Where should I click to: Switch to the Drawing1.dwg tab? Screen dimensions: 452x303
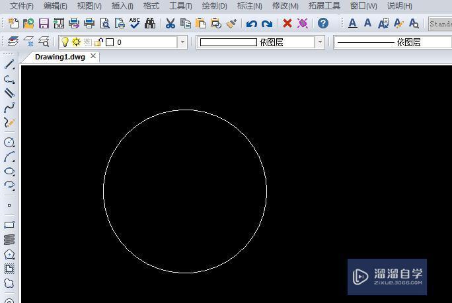click(60, 57)
